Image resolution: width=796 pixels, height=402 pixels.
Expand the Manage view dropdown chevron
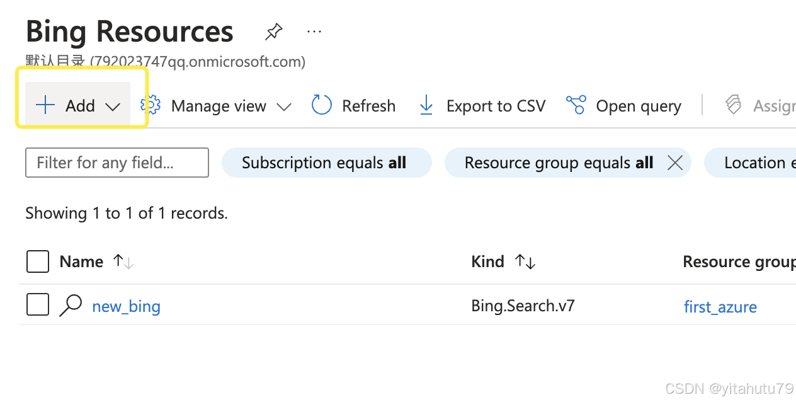284,106
